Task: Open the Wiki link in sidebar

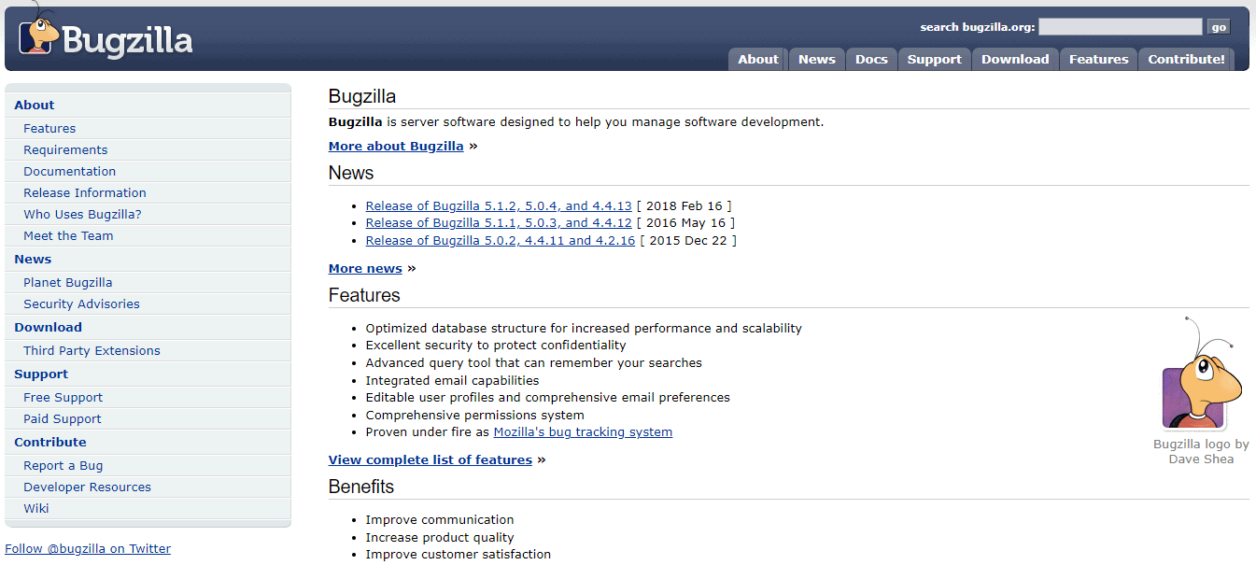Action: click(x=36, y=508)
